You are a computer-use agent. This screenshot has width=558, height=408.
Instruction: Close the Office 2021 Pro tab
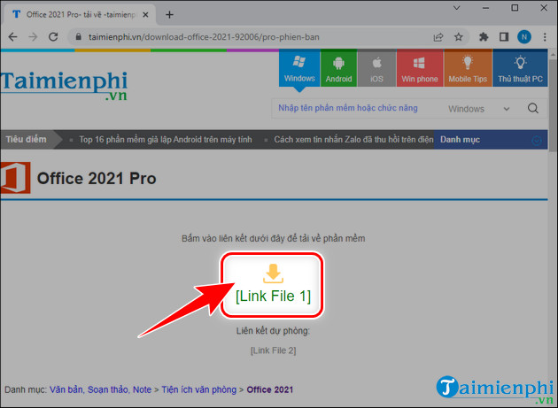tap(145, 14)
